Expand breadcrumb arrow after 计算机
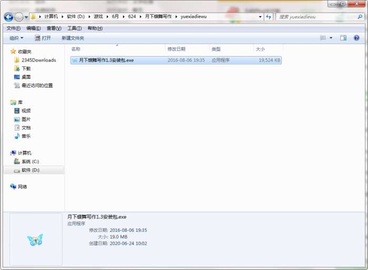The height and width of the screenshot is (270, 368). tap(63, 17)
